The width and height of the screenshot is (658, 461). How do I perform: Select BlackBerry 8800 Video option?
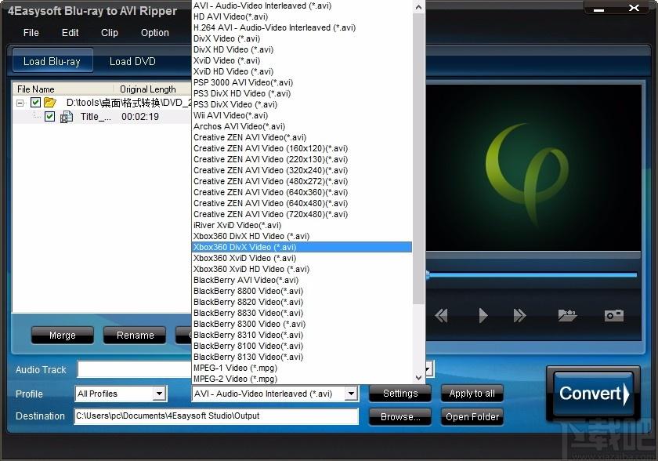coord(302,291)
